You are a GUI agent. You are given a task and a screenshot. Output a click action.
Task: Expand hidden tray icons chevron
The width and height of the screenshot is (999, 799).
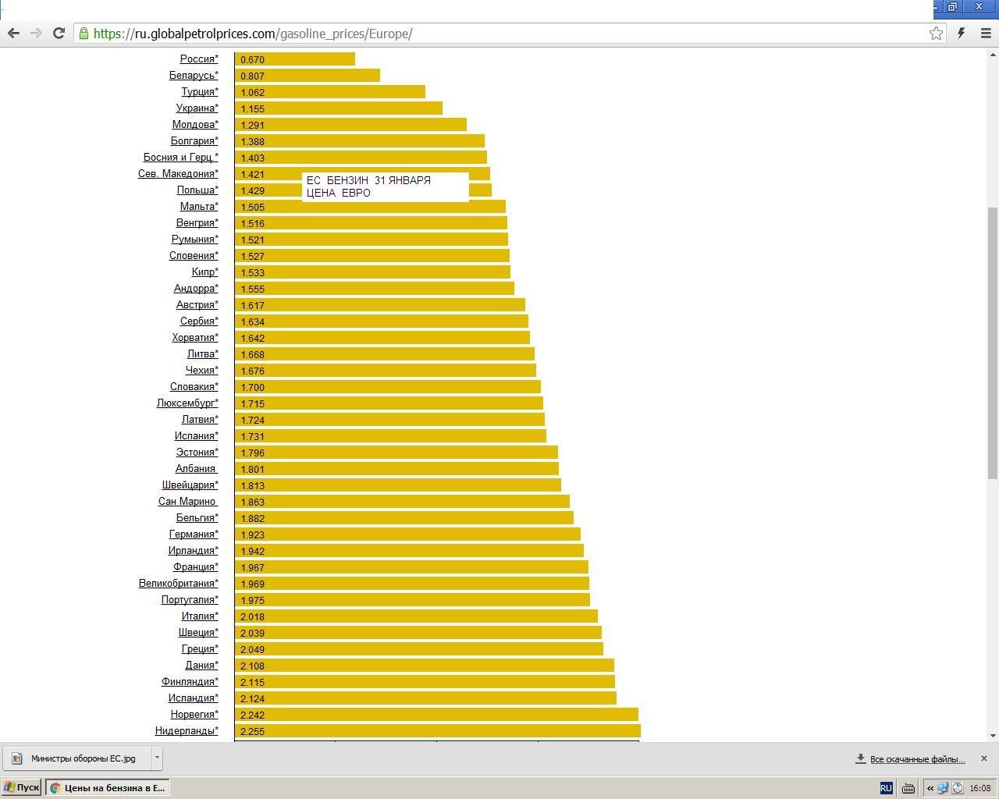930,788
